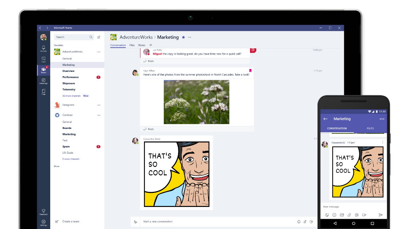The image size is (414, 229).
Task: Expand the More section in the team list
Action: click(x=57, y=166)
